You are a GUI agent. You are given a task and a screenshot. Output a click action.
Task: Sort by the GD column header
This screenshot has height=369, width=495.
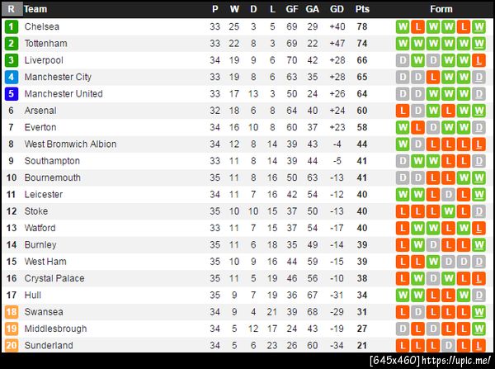pos(337,9)
